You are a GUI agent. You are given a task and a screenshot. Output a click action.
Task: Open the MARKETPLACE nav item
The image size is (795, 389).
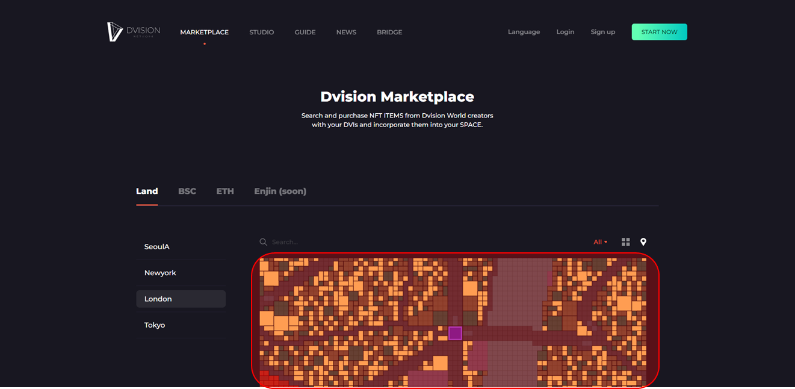coord(204,33)
